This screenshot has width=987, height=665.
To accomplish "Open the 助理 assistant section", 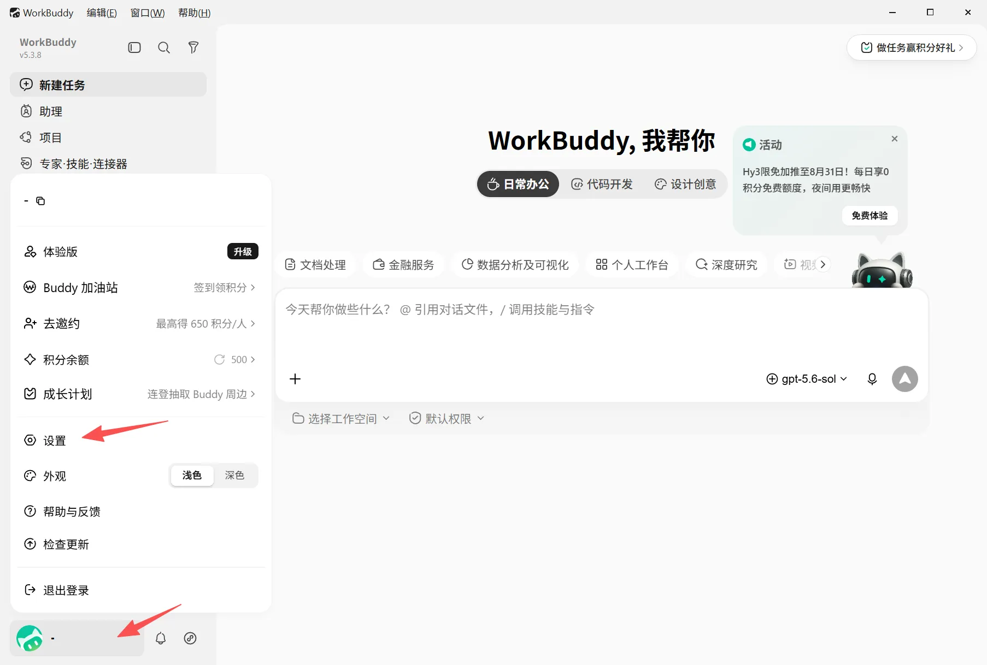I will [108, 111].
